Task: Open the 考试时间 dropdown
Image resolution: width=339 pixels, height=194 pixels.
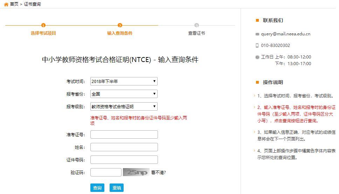Action: pyautogui.click(x=124, y=81)
